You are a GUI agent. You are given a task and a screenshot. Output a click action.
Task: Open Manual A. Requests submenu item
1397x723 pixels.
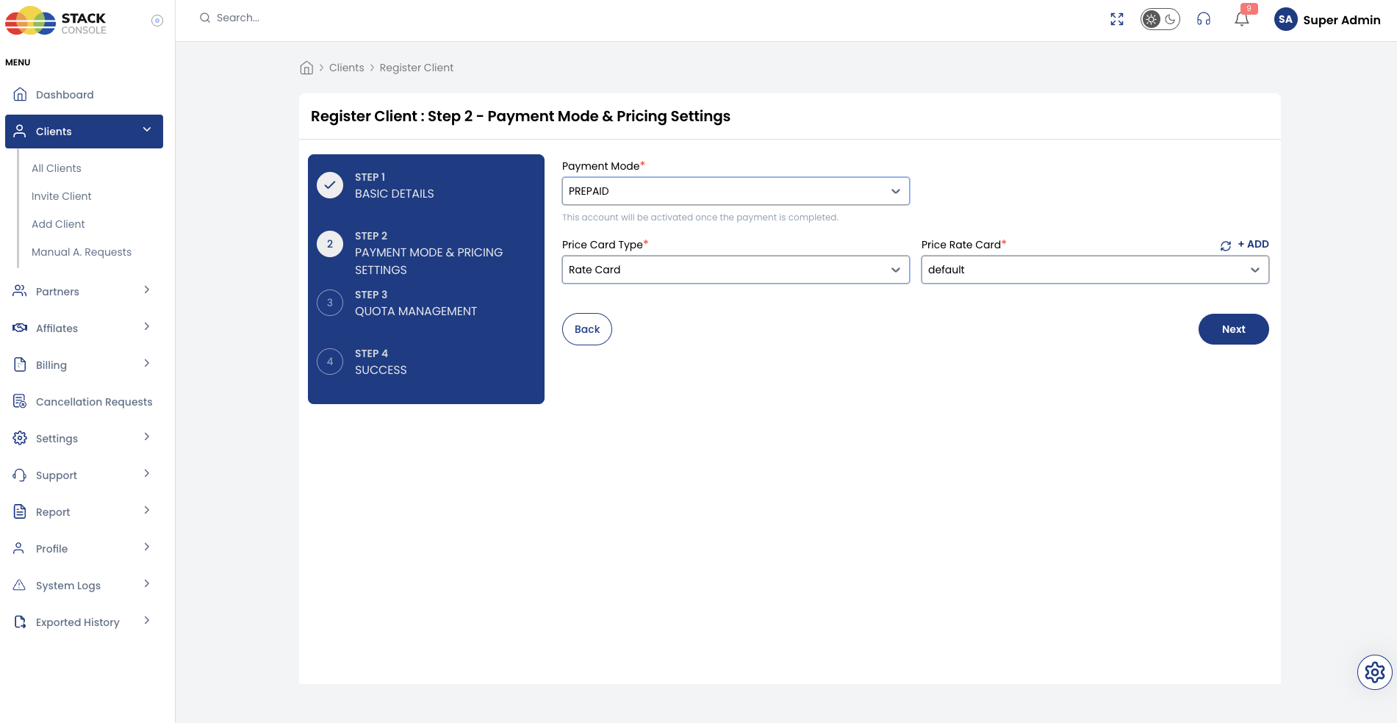82,252
